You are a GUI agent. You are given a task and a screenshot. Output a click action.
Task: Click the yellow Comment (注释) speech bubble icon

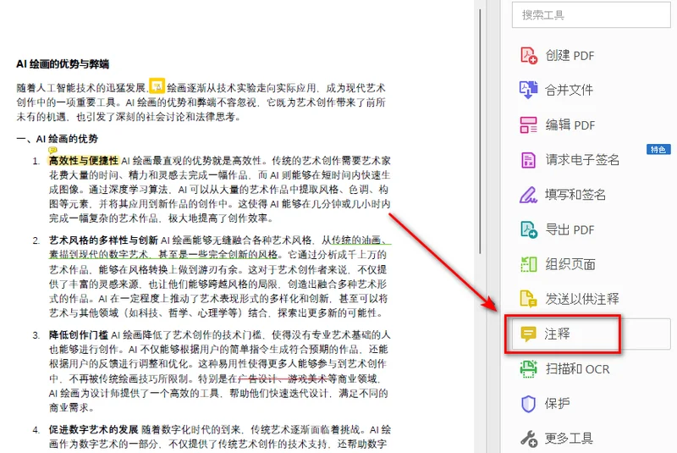pos(528,334)
